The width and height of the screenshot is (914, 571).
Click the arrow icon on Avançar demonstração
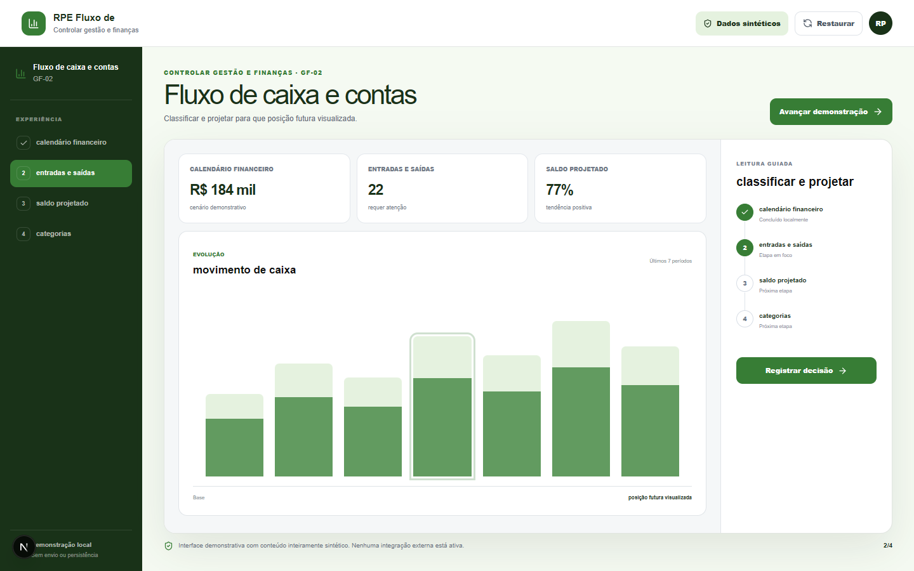[878, 112]
